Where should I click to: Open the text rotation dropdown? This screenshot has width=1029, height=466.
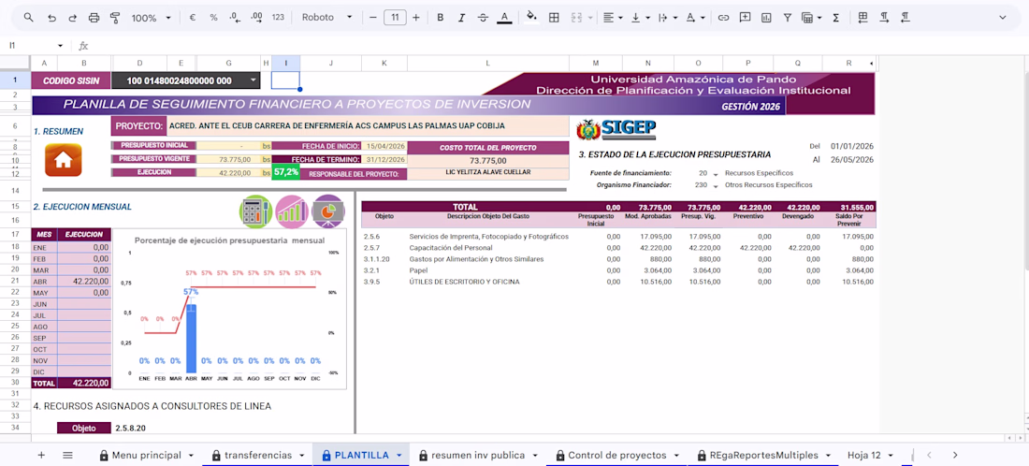click(x=694, y=18)
